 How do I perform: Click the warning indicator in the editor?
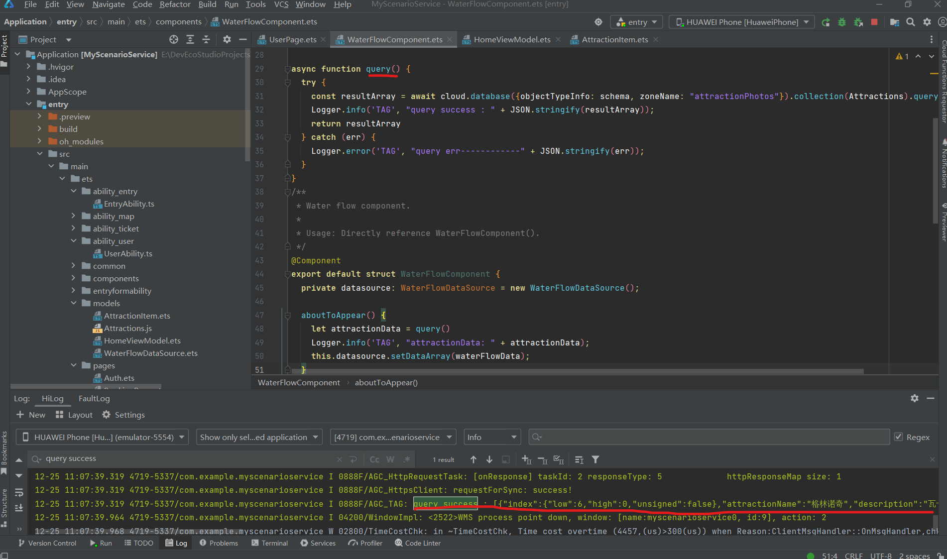coord(902,56)
